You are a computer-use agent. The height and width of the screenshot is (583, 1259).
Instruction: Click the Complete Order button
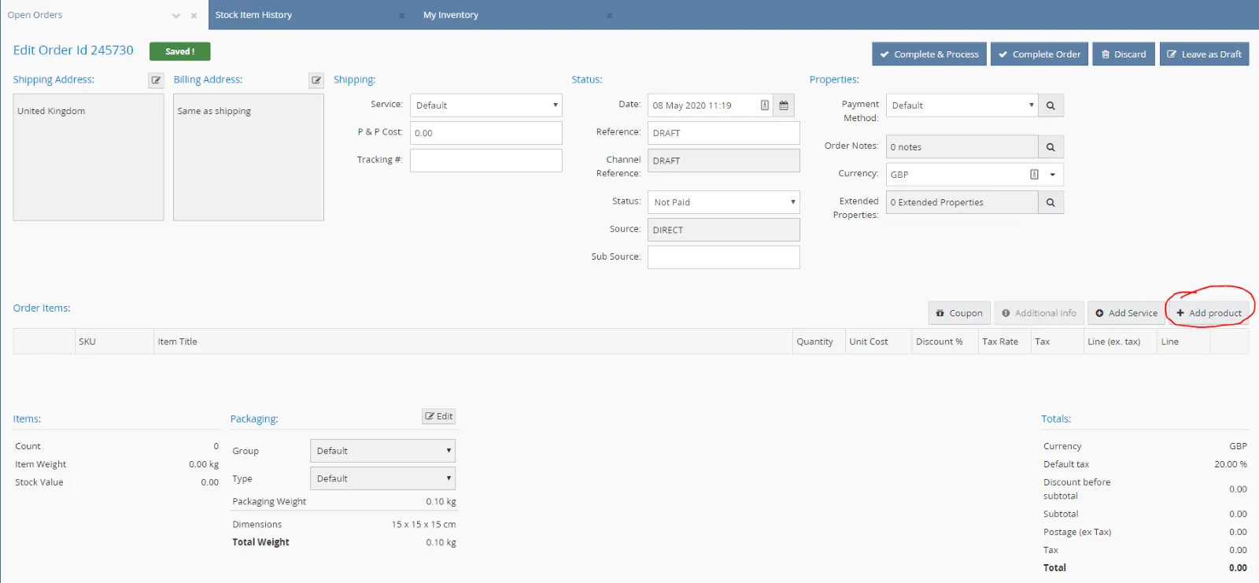tap(1039, 54)
